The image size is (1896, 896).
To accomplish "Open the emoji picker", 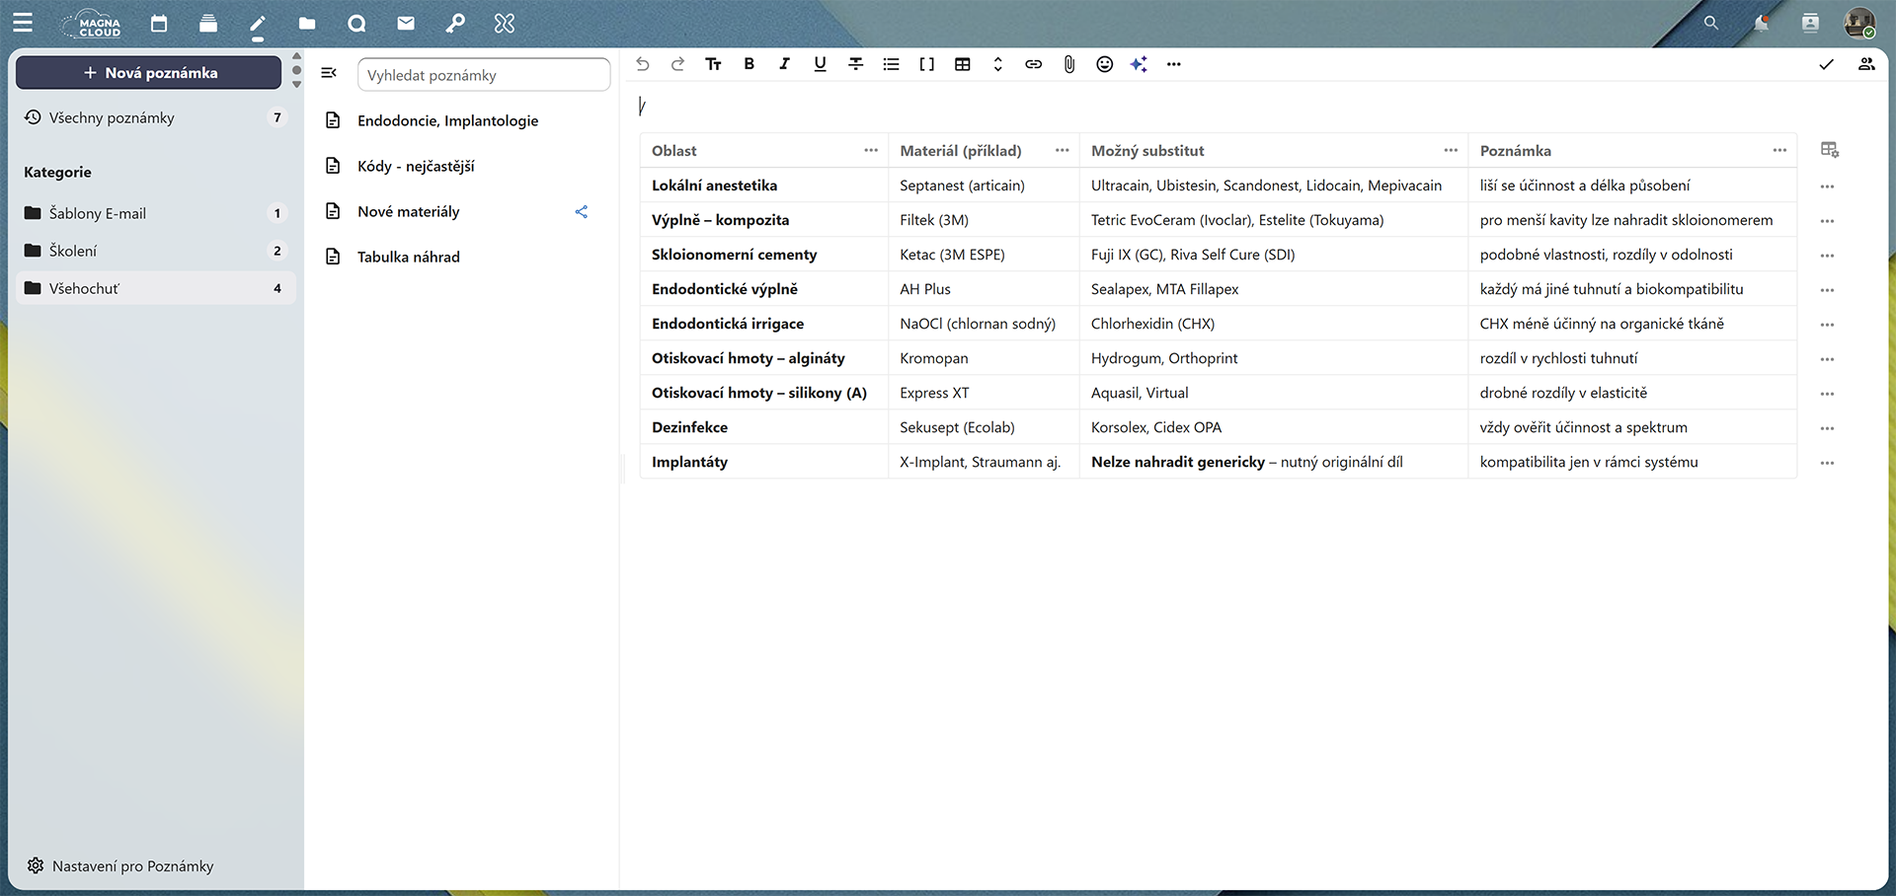I will point(1104,64).
